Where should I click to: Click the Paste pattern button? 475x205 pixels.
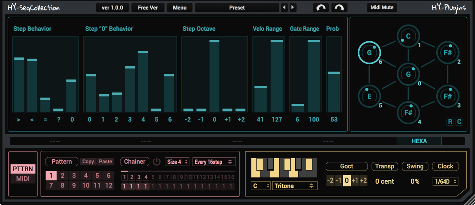pos(105,162)
